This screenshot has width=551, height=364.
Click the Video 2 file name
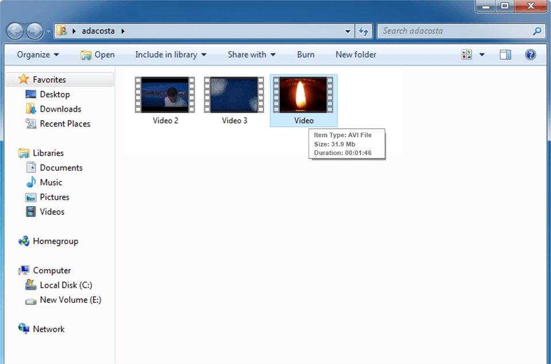click(165, 121)
